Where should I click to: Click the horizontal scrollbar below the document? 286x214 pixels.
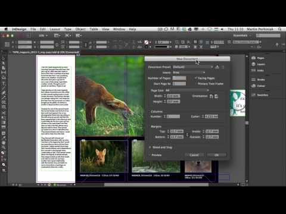[156, 185]
